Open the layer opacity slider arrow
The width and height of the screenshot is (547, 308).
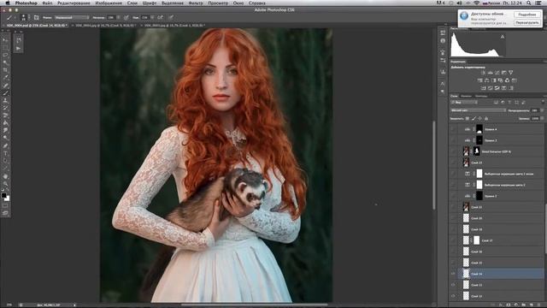pyautogui.click(x=542, y=110)
